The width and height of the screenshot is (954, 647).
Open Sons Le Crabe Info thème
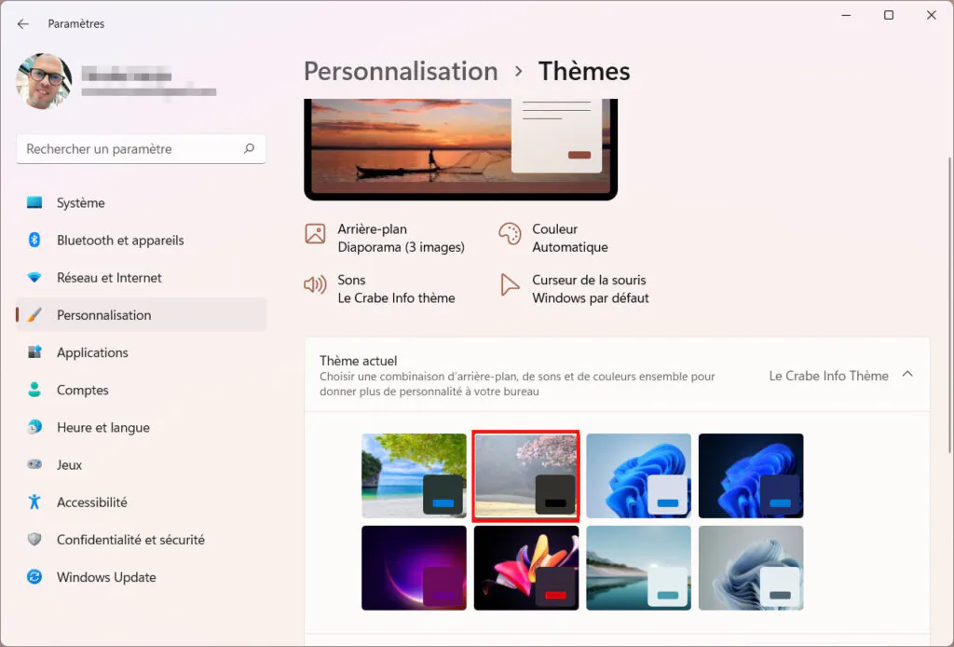tap(380, 288)
